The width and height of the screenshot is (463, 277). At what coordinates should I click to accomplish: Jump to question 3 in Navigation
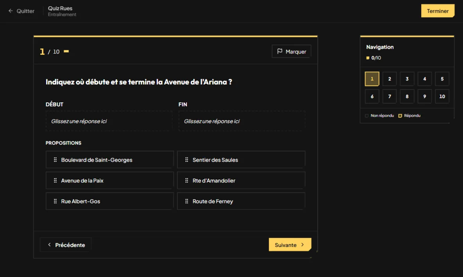point(407,79)
